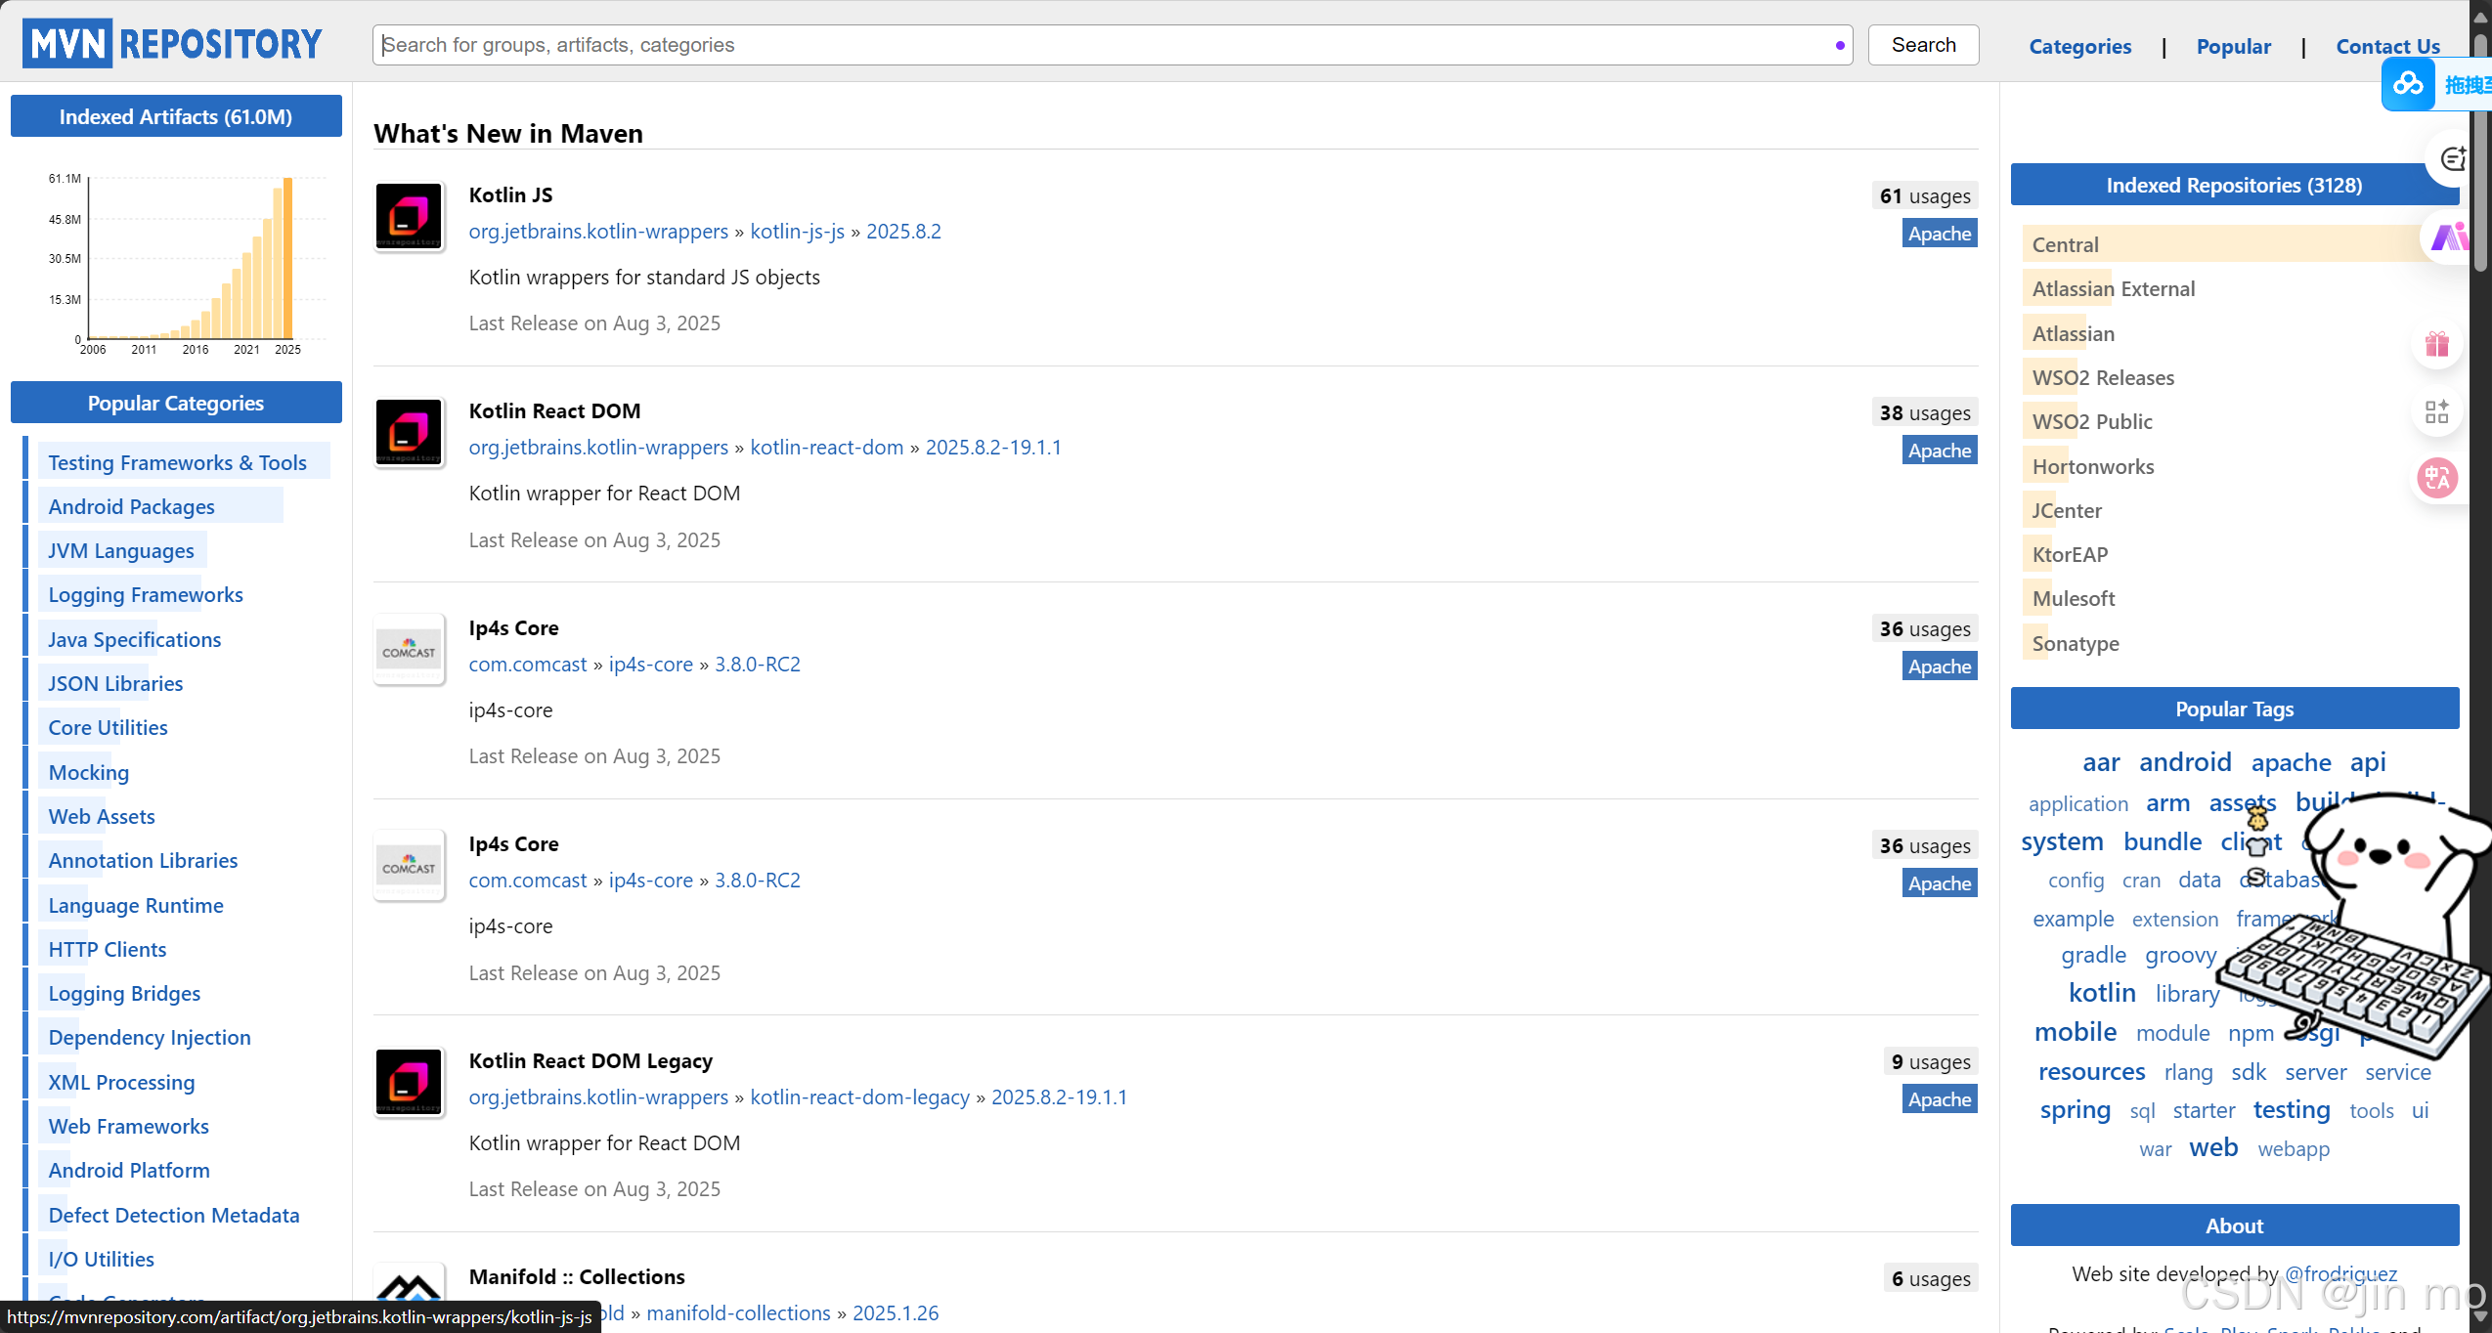Open Testing Frameworks & Tools category
2492x1333 pixels.
click(177, 462)
